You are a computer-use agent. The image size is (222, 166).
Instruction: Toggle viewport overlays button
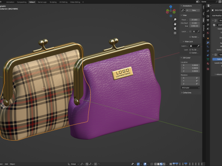(145, 164)
